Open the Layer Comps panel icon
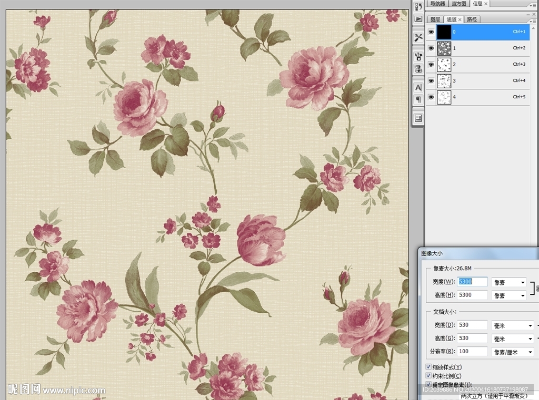 click(x=418, y=118)
